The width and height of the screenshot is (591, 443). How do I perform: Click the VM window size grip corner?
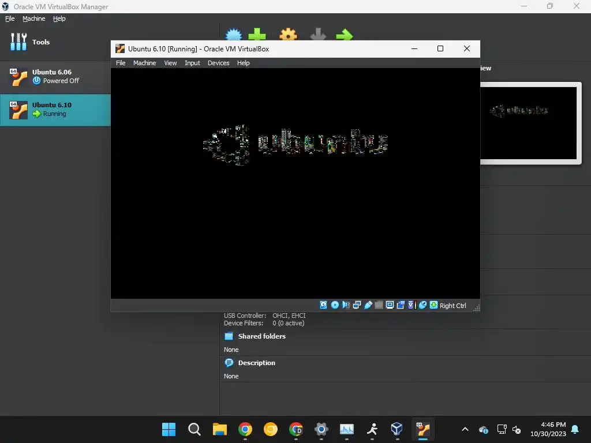[x=476, y=308]
